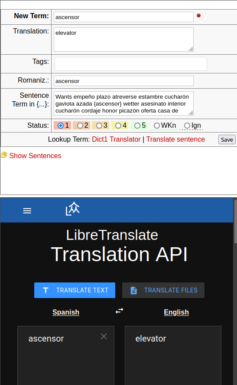Open the Translator lookup link
This screenshot has height=385, width=237.
tap(125, 139)
